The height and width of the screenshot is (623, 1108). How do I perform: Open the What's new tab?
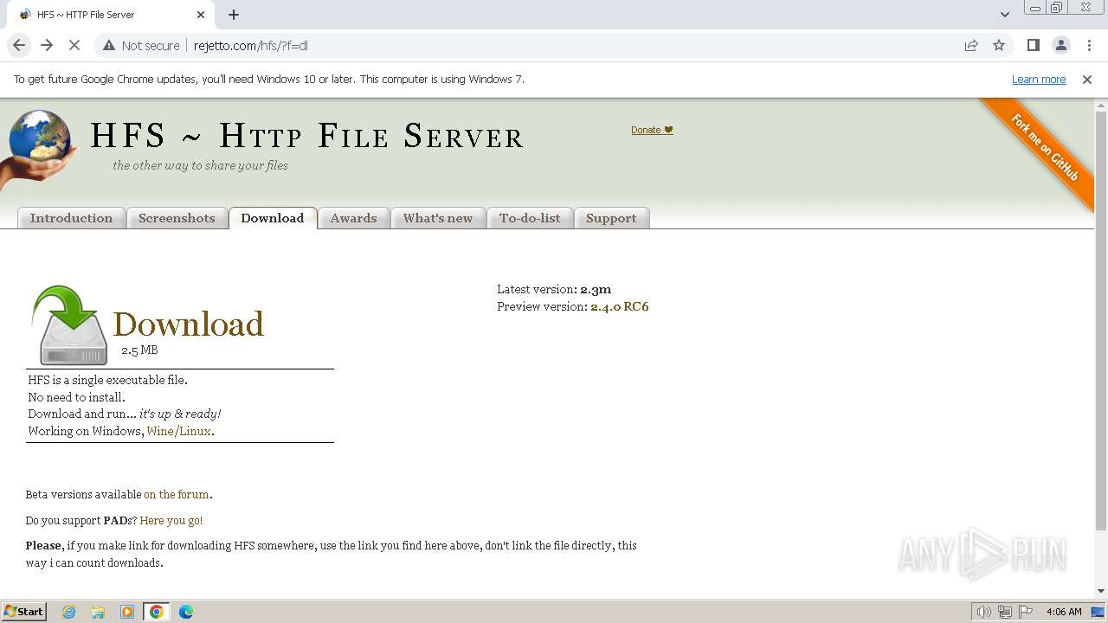[x=438, y=218]
